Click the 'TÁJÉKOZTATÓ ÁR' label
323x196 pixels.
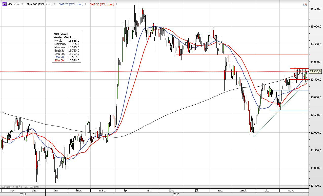coord(12,187)
